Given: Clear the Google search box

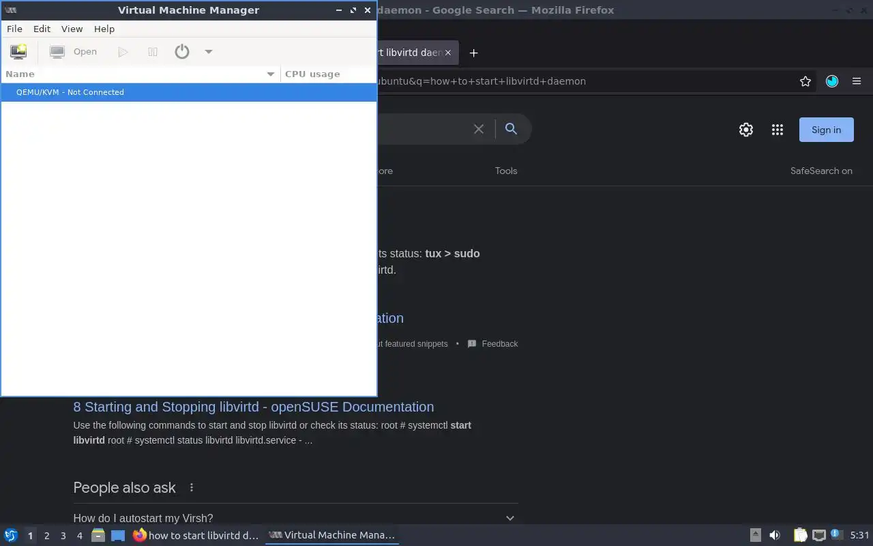Looking at the screenshot, I should 479,128.
